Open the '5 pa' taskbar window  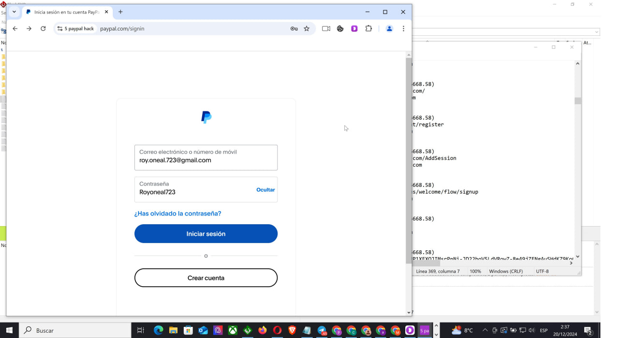click(x=424, y=330)
